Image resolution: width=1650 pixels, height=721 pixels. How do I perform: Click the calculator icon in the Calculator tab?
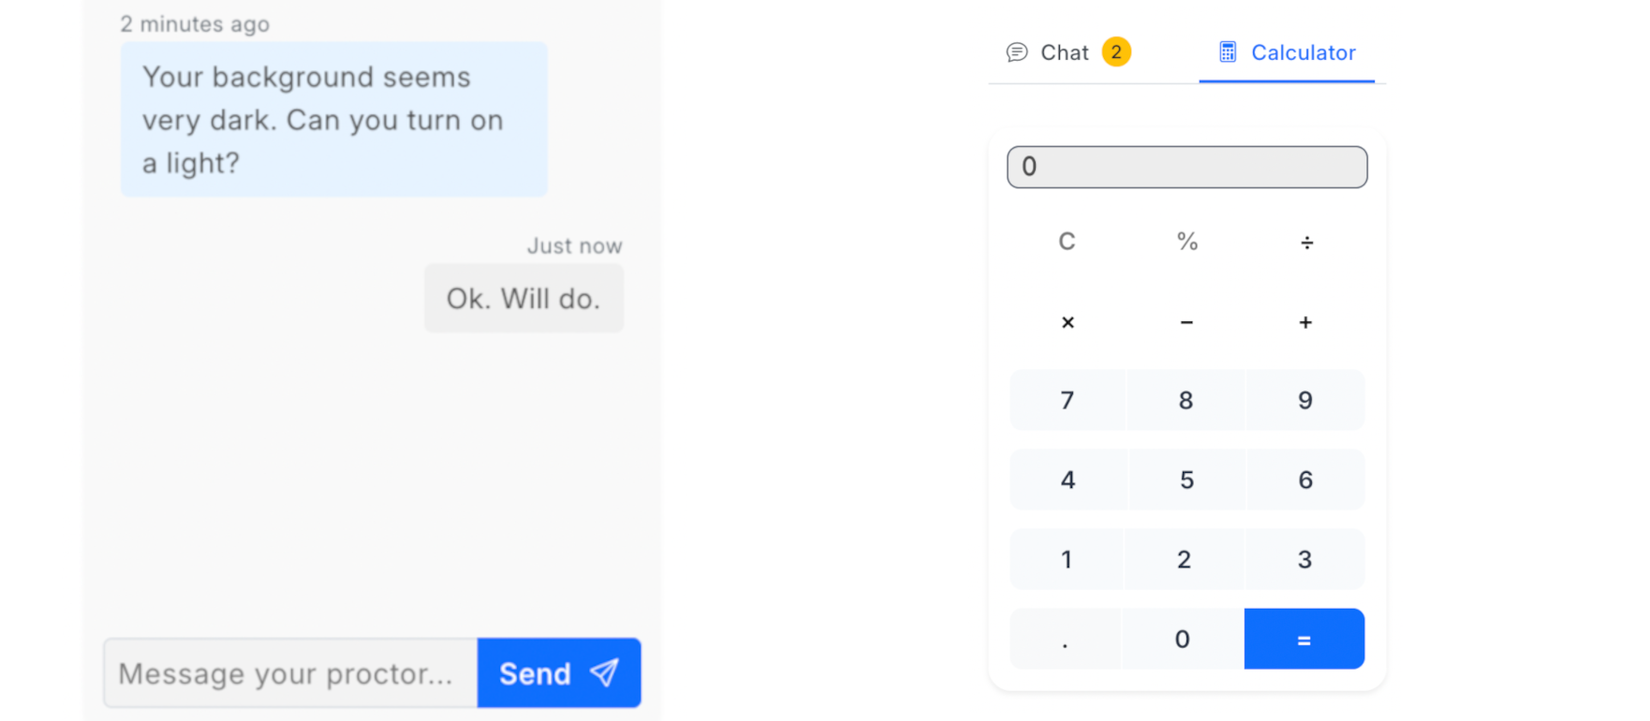point(1228,52)
